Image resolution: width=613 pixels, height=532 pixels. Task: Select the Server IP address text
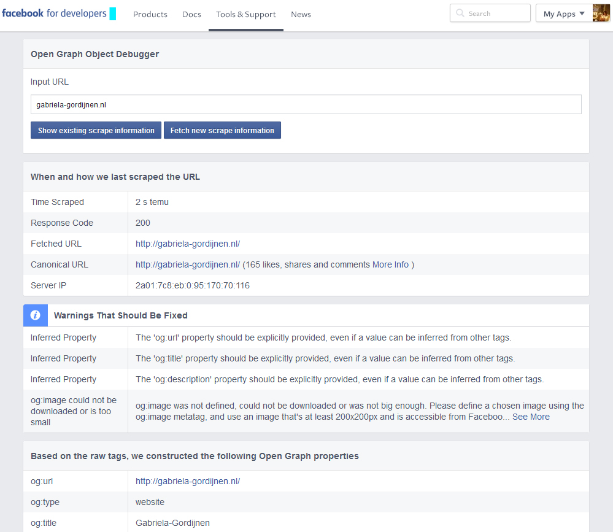(192, 286)
